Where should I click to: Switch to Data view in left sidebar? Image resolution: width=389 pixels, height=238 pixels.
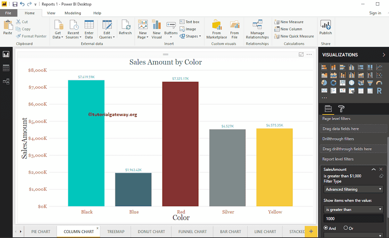pos(6,68)
